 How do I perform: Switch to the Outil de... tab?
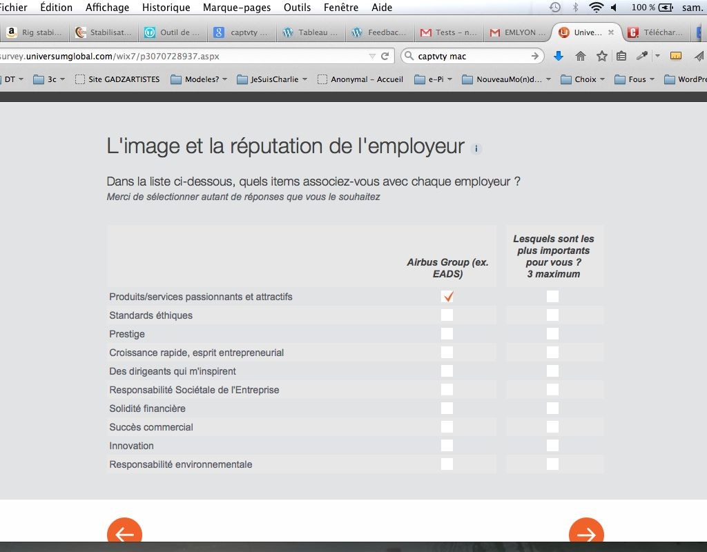pos(172,32)
